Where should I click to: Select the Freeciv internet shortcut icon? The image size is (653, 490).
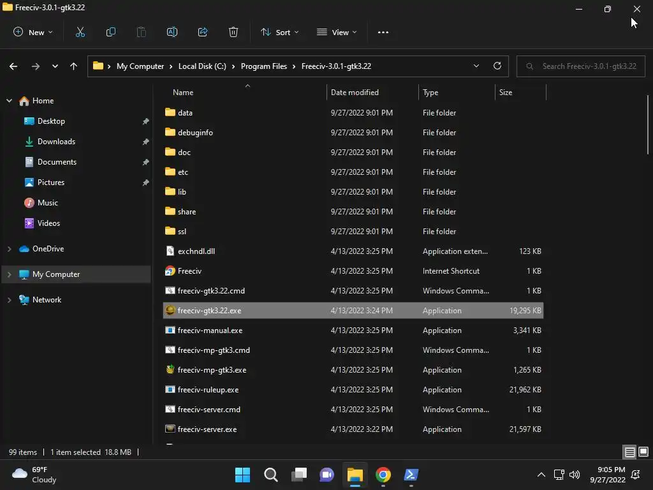[170, 271]
